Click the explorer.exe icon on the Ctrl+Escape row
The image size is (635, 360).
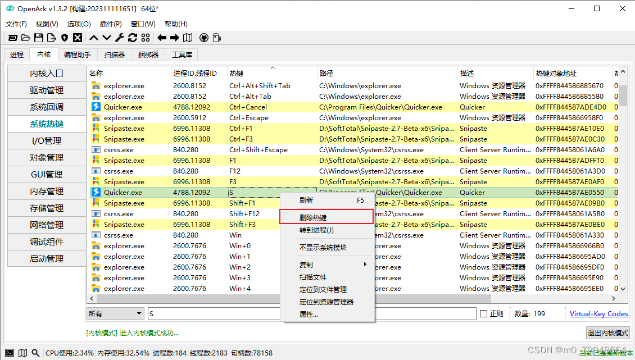[96, 118]
